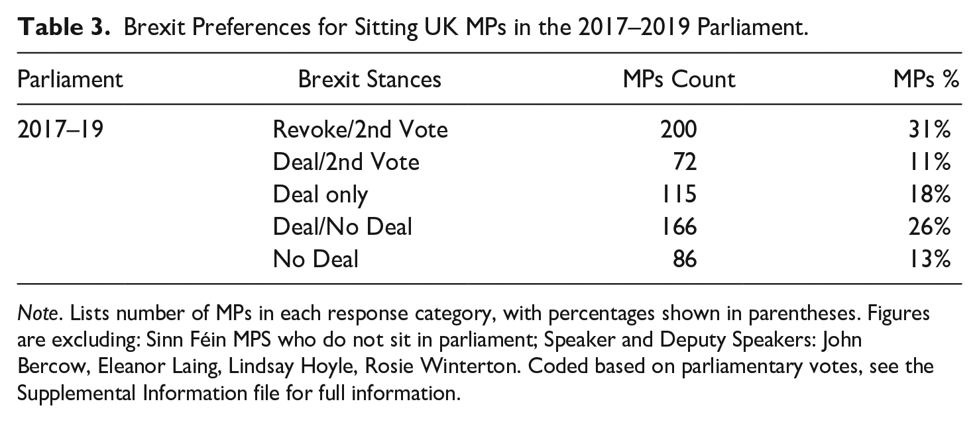The width and height of the screenshot is (979, 422).
Task: Select the "MPs %" column header
Action: [x=927, y=79]
